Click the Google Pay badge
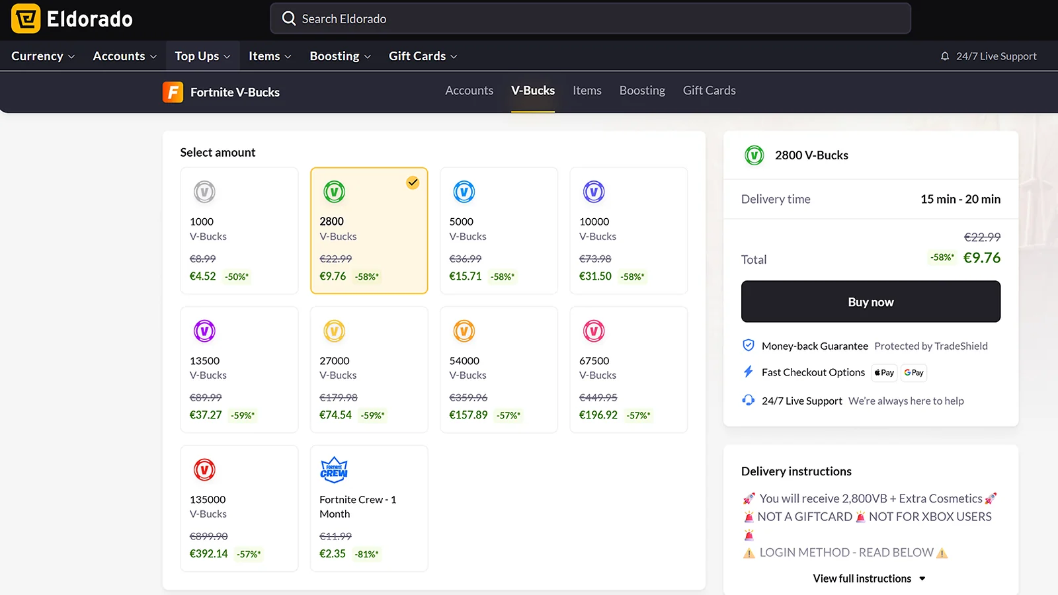 click(914, 373)
